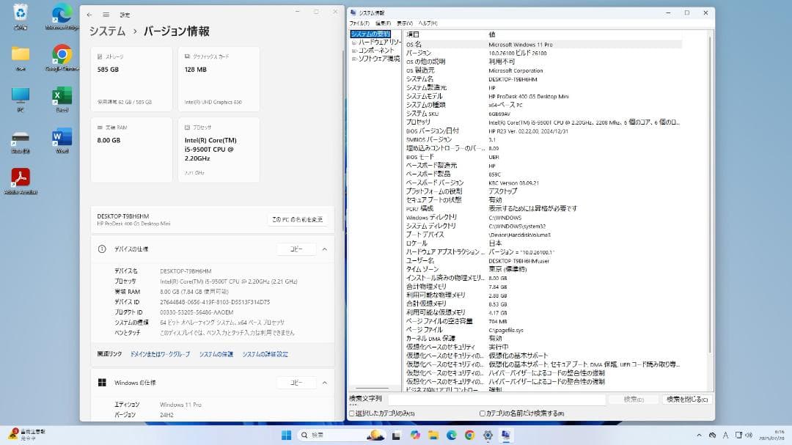Screen dimensions: 792x445
Task: Open Microsoft Edge from the taskbar
Action: [x=450, y=434]
